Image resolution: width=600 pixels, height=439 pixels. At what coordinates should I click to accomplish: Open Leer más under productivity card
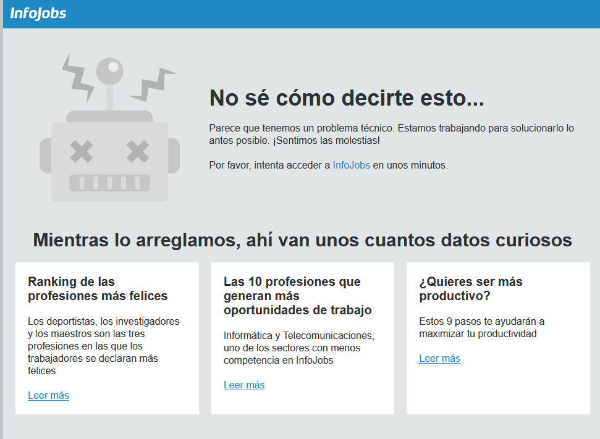(439, 359)
